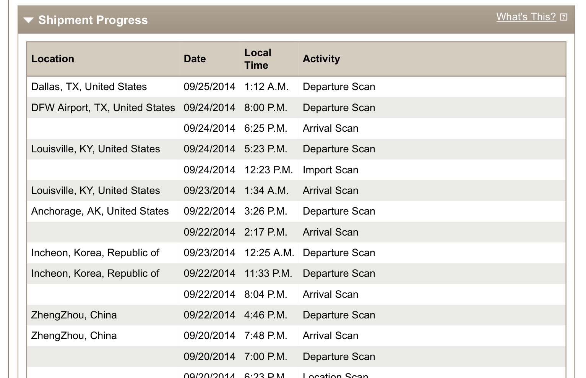
Task: Click the 09/23/2014 Incheon Departure Scan row
Action: pos(296,253)
